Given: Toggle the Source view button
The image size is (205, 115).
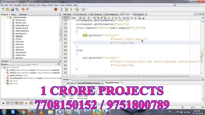Looking at the screenshot, I should [x=66, y=18].
